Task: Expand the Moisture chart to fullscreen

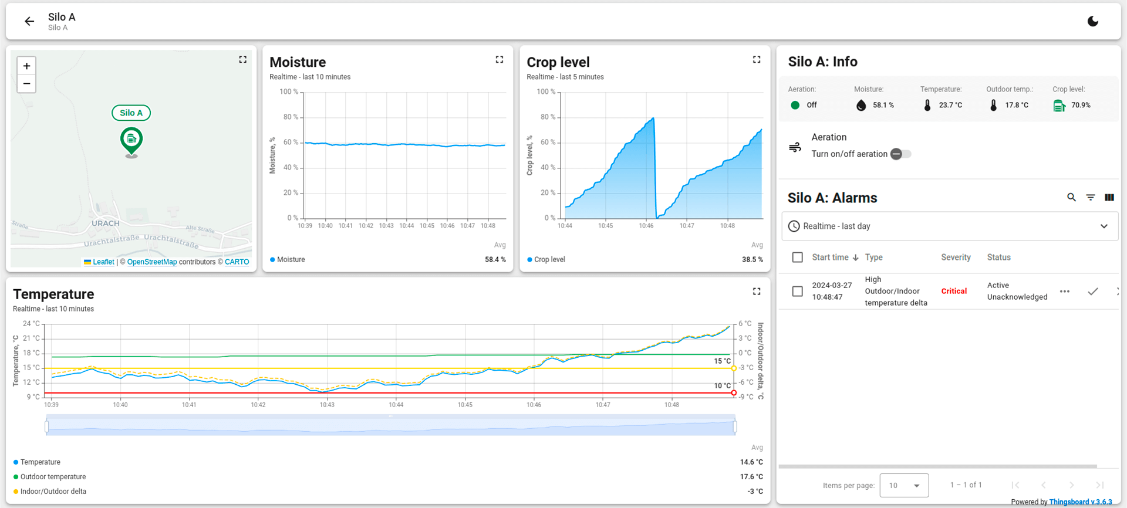Action: pyautogui.click(x=499, y=60)
